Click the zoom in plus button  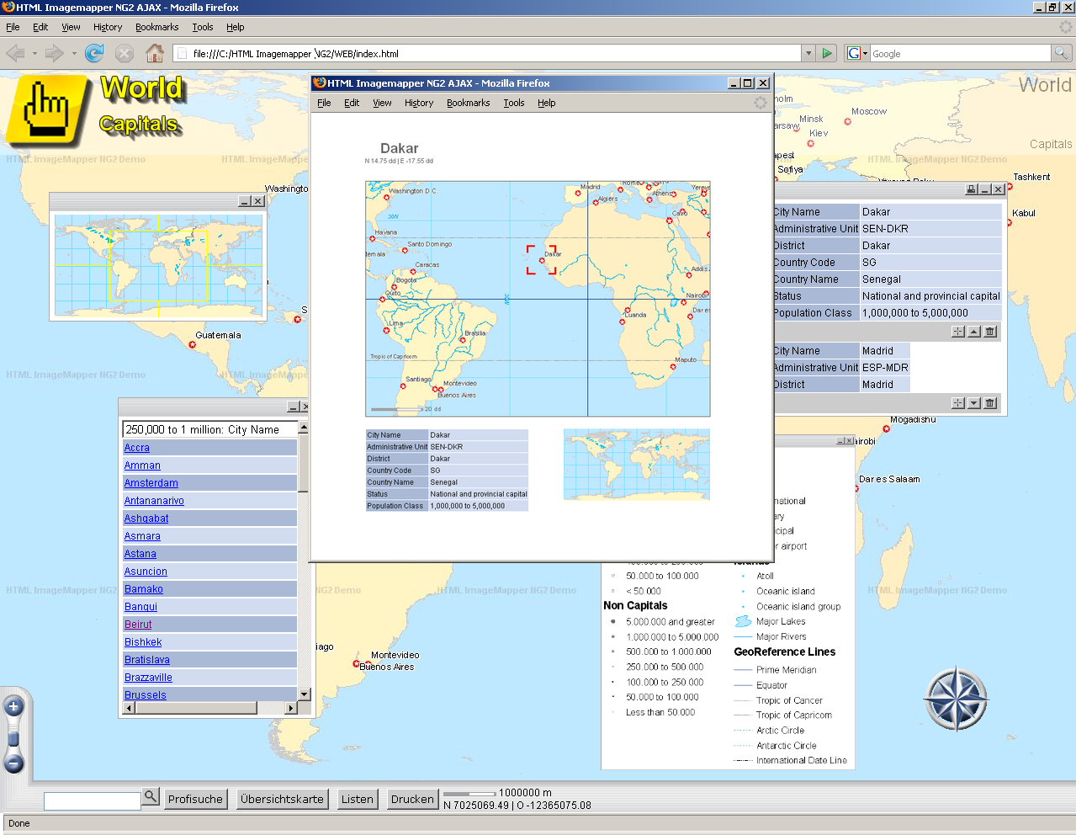tap(13, 707)
